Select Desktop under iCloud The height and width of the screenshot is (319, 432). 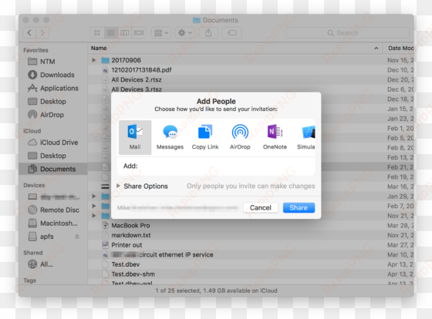47,156
